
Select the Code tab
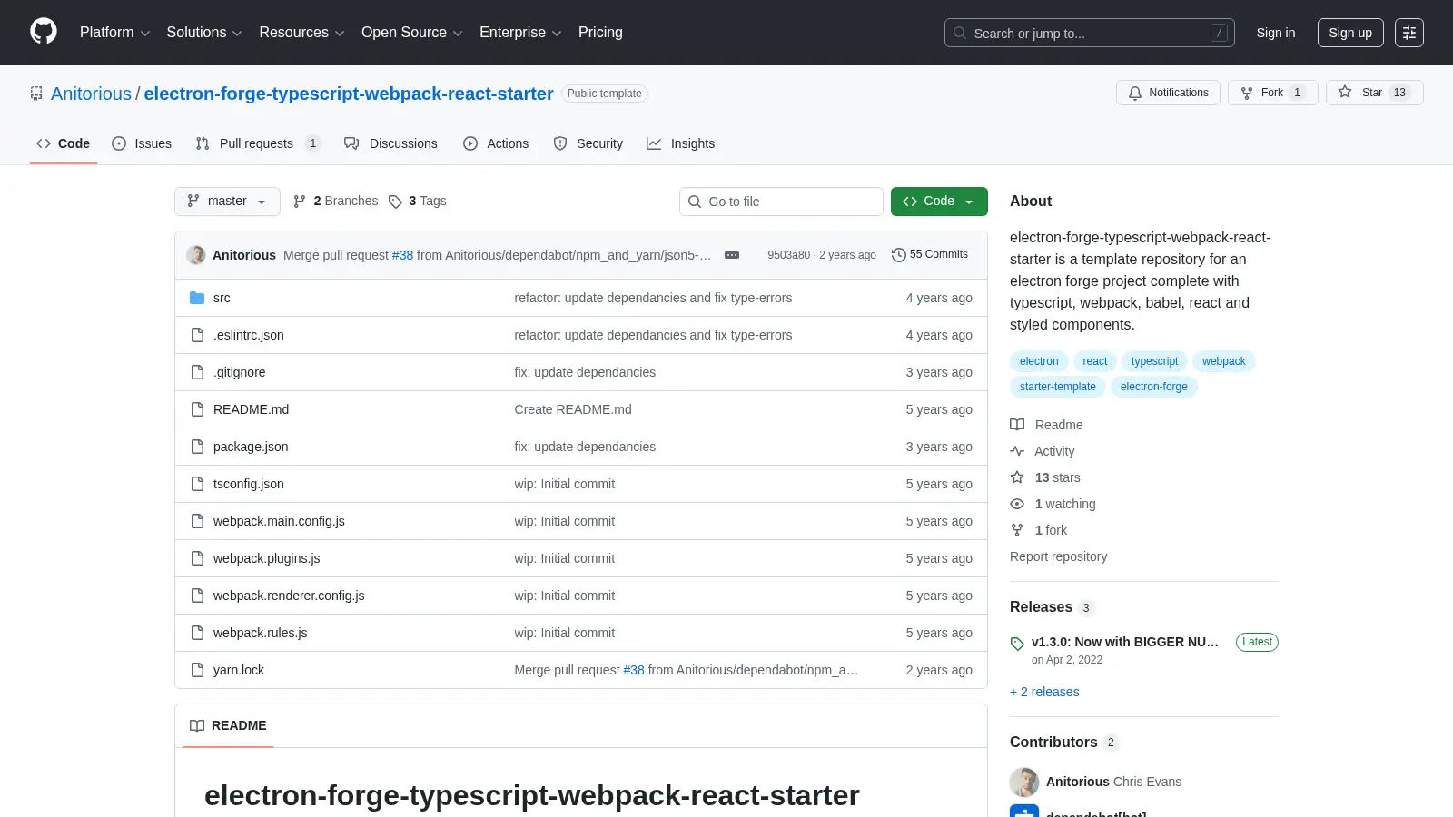coord(64,143)
